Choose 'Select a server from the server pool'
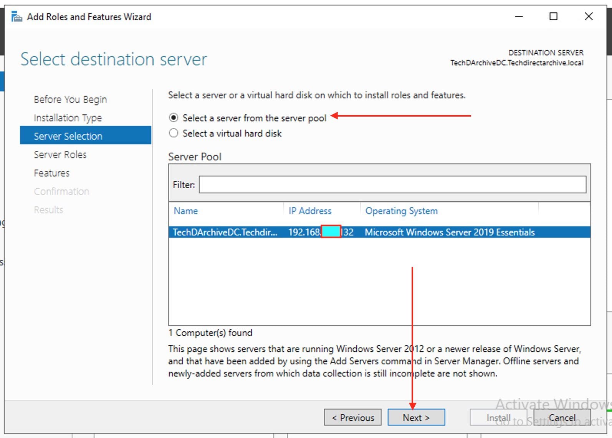The width and height of the screenshot is (612, 438). [174, 118]
